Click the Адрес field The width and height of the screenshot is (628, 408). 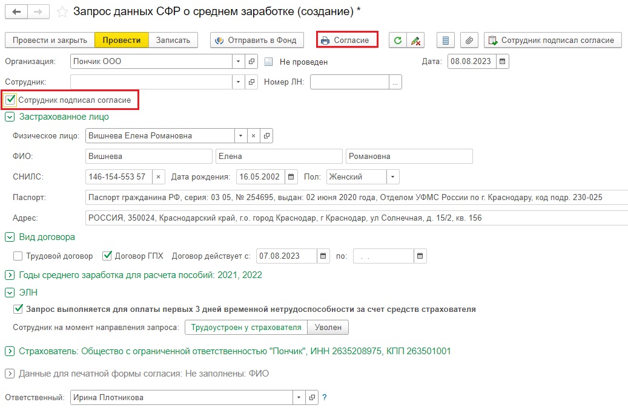click(x=357, y=218)
